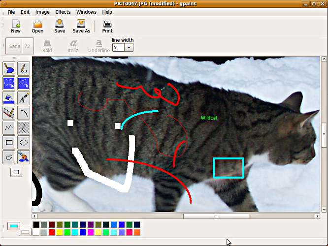Toggle Bold text formatting
328x246 pixels.
[47, 46]
